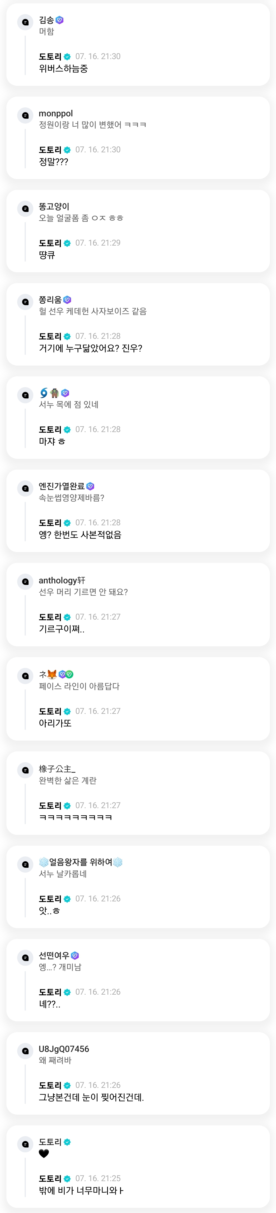Image resolution: width=276 pixels, height=1213 pixels.
Task: Select the 얼음왕자를 위하여 username
Action: (x=81, y=862)
